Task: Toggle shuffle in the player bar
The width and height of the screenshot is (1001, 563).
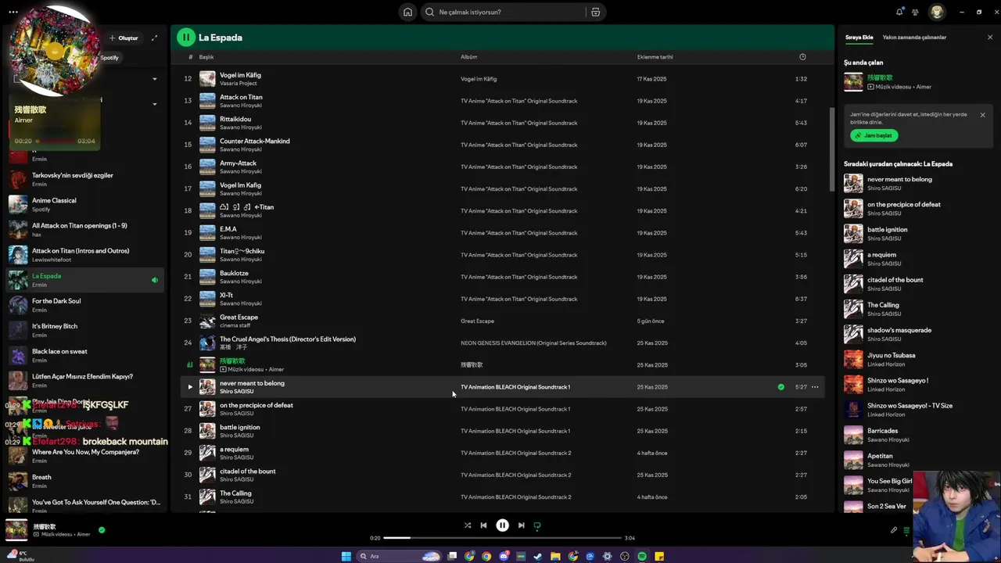Action: (x=468, y=525)
